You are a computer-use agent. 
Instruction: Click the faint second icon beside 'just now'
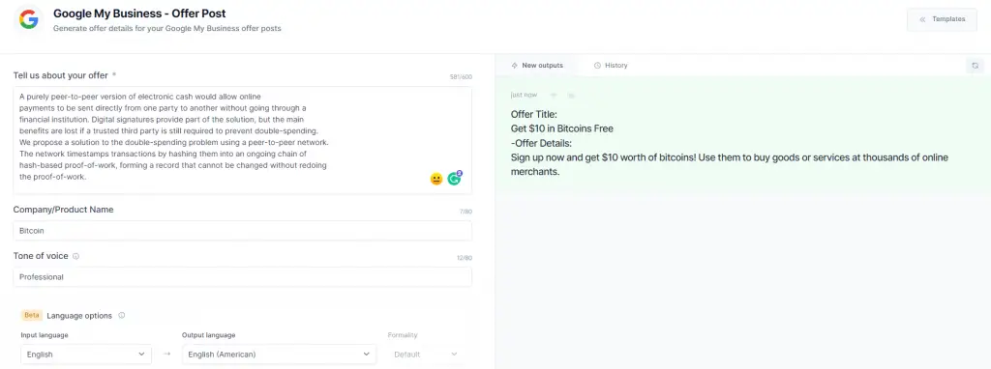[571, 96]
